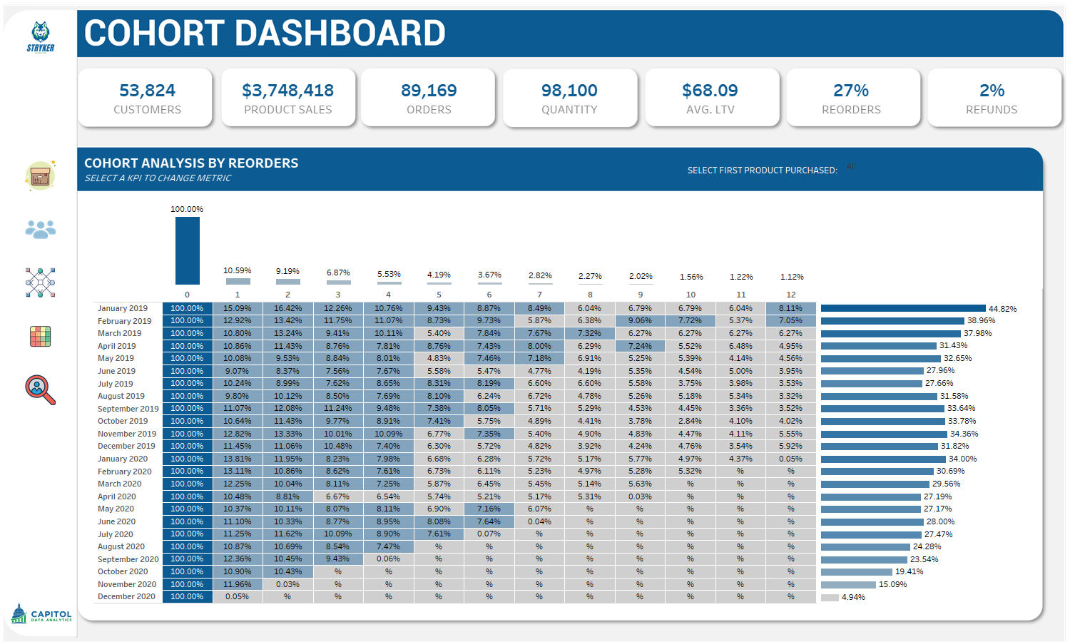Click the Stryker wolf logo
Viewport: 1070px width, 642px height.
click(x=41, y=36)
